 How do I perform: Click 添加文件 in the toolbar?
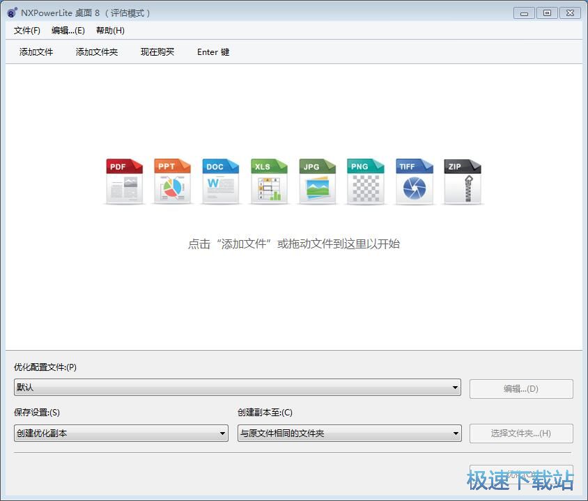point(36,51)
